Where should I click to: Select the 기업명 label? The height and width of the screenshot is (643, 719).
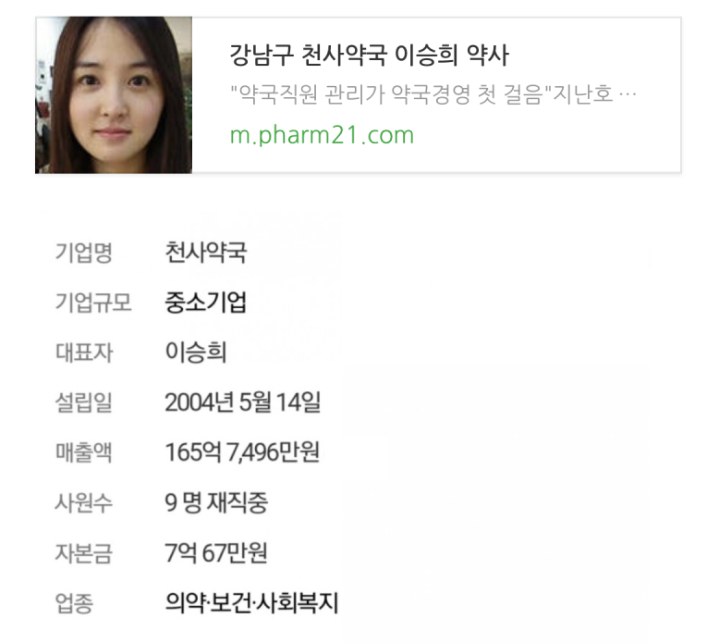[84, 253]
